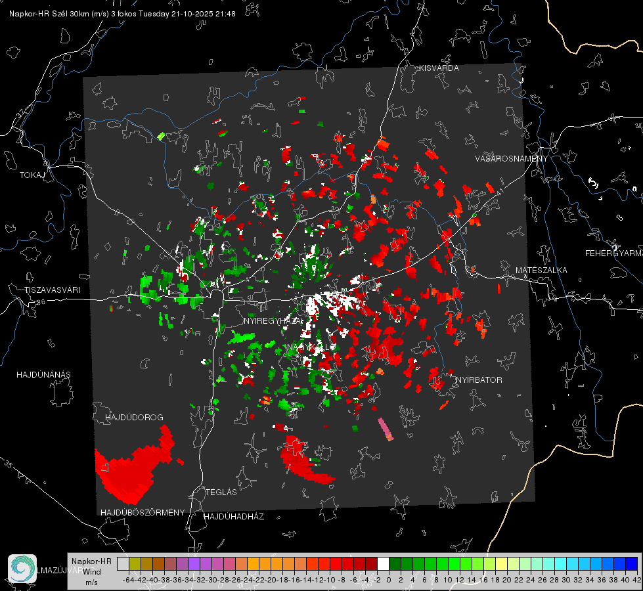This screenshot has width=643, height=591.
Task: Click the legend title Napkor-HR Wind
Action: click(x=91, y=566)
